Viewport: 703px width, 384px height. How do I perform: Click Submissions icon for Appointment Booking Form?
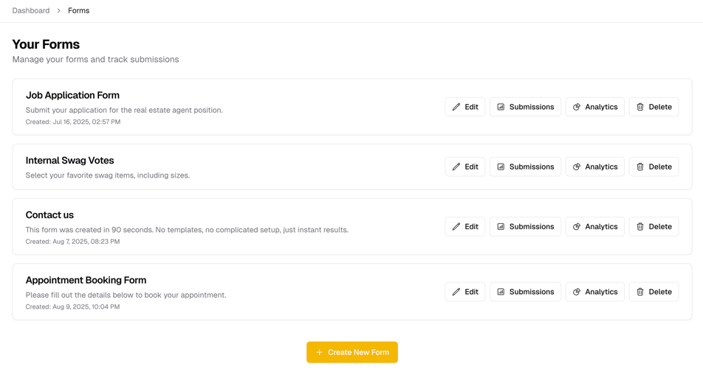(x=501, y=292)
